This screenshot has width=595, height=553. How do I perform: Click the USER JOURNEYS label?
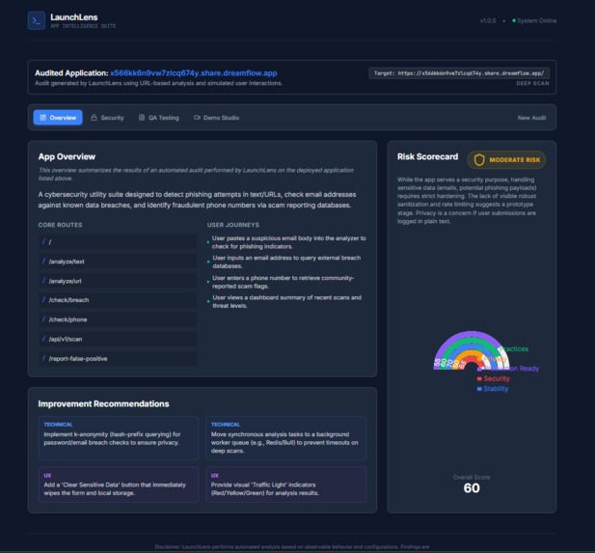[x=233, y=225]
